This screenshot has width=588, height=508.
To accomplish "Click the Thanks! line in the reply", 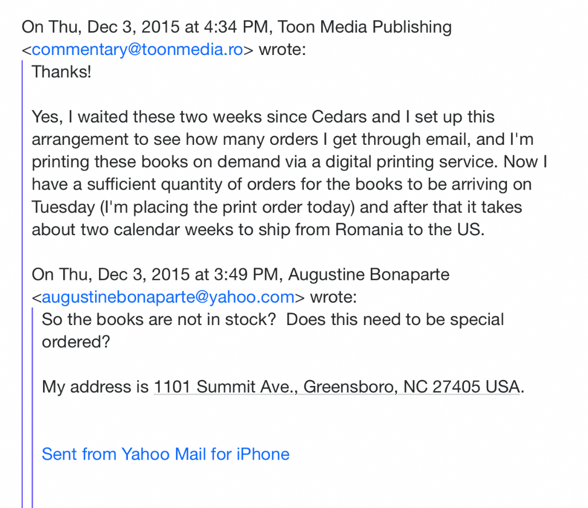I will pos(62,72).
